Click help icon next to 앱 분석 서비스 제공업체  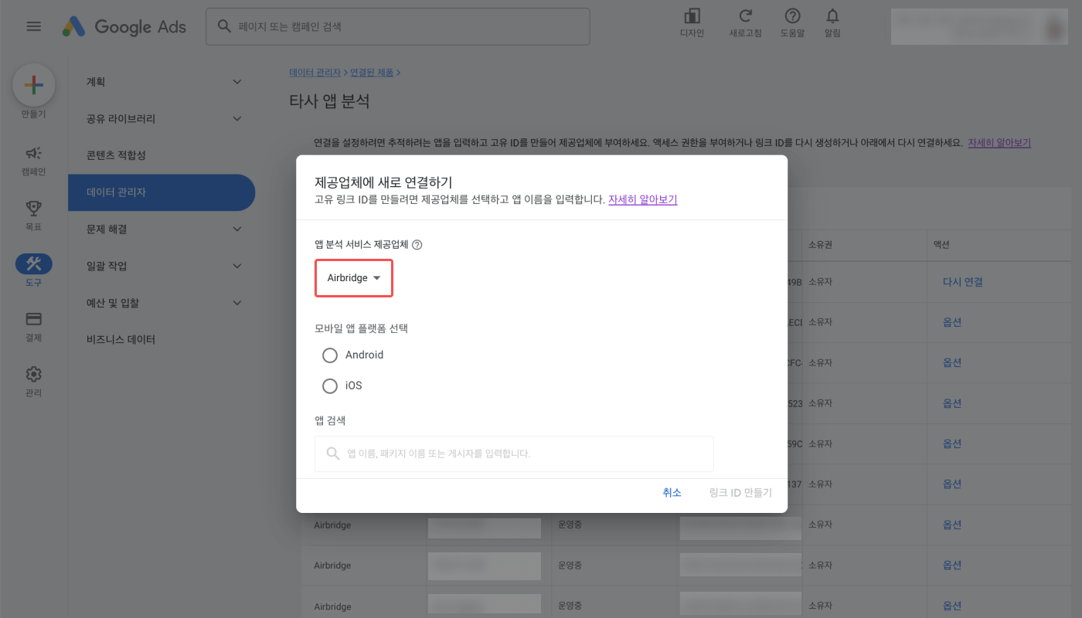point(417,245)
